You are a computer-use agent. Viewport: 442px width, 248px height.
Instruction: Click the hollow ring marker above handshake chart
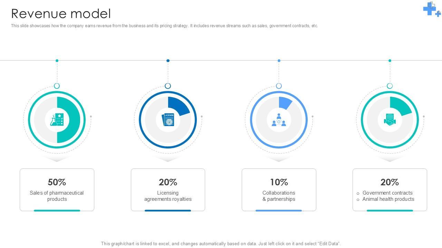[390, 86]
